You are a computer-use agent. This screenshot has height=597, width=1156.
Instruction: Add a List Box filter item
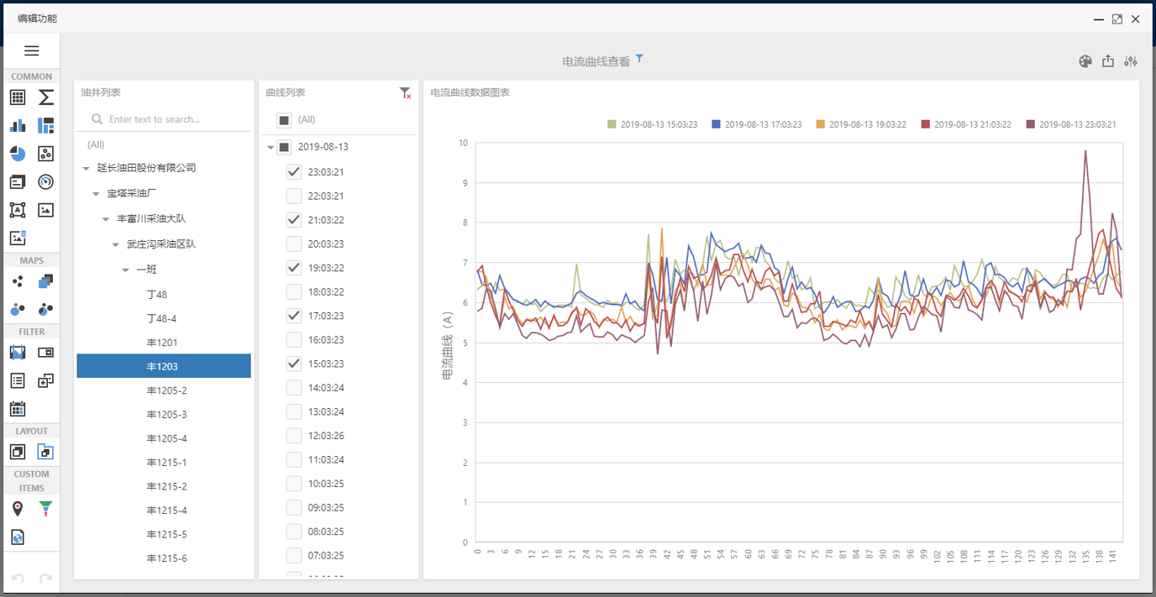pyautogui.click(x=18, y=381)
